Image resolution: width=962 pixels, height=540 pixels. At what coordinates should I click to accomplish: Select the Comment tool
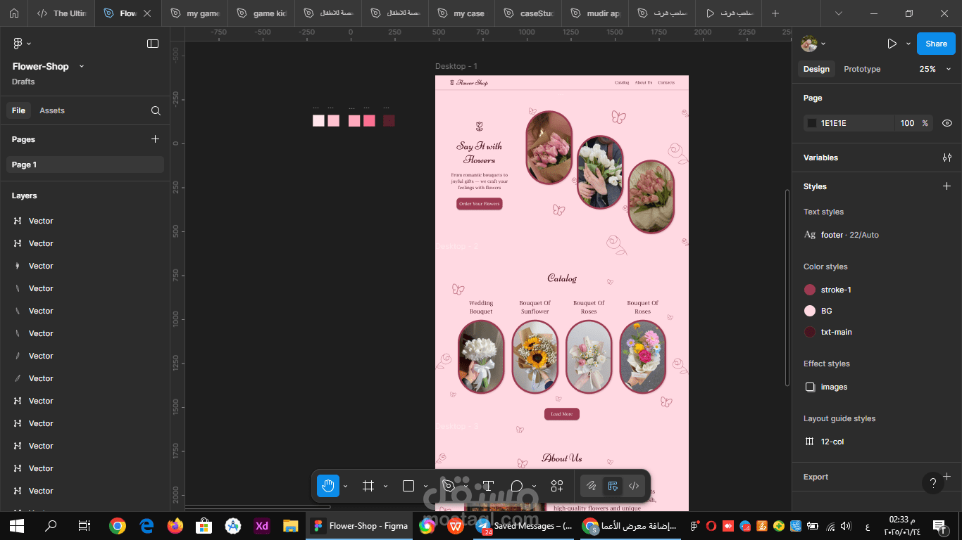(517, 486)
